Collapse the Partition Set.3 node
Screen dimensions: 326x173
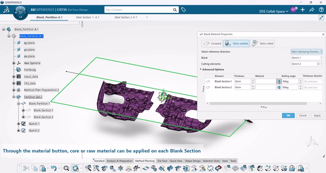coord(14,97)
